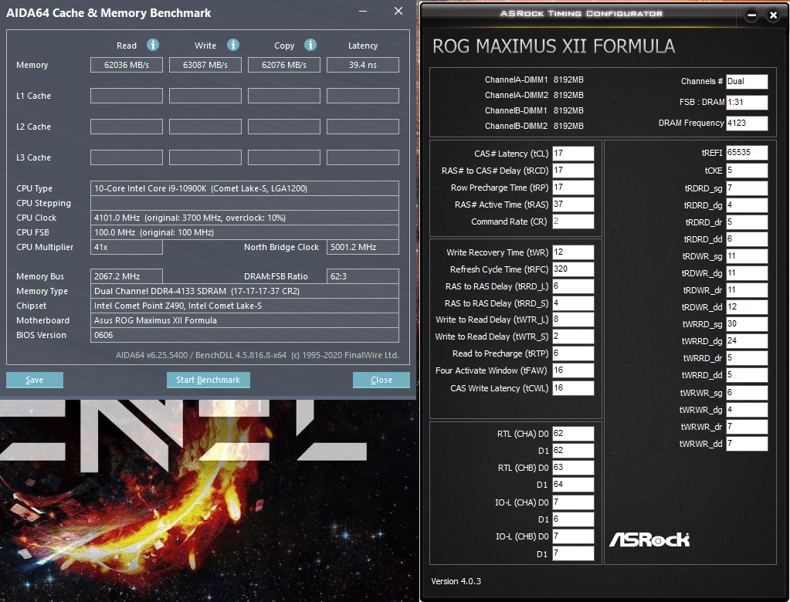790x602 pixels.
Task: Click the CPU Clock field 4101.0 MHz
Action: pyautogui.click(x=244, y=218)
